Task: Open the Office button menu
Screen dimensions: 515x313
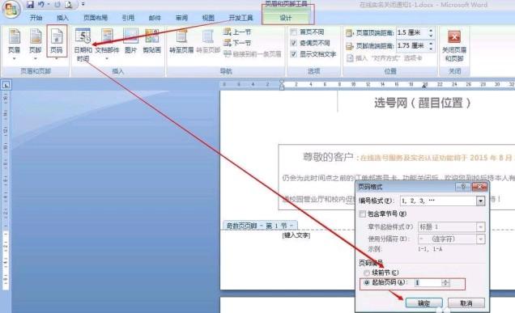Action: coord(12,9)
